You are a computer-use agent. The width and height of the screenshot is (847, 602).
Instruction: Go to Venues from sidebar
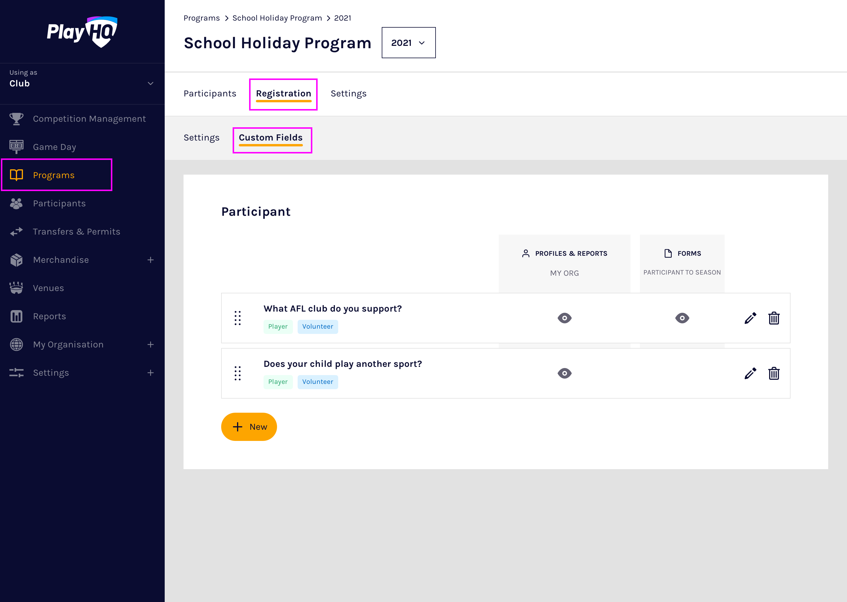point(48,288)
